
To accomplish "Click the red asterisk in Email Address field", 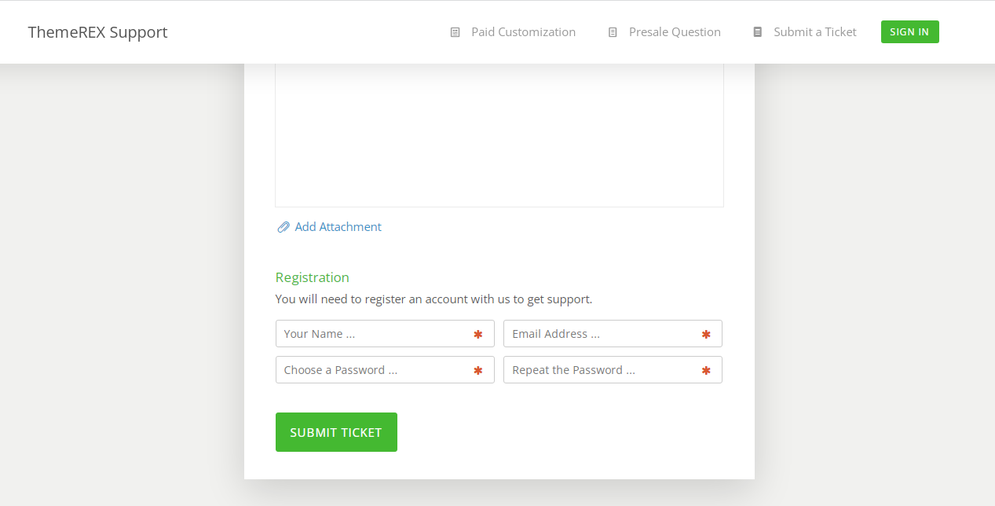I will point(705,335).
